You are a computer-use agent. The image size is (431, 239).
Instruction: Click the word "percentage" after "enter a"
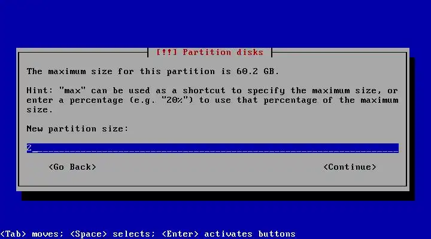(x=96, y=100)
